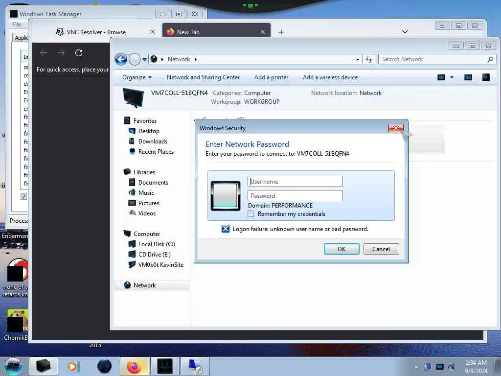Show hidden system tray icons
The height and width of the screenshot is (376, 501).
(x=416, y=367)
